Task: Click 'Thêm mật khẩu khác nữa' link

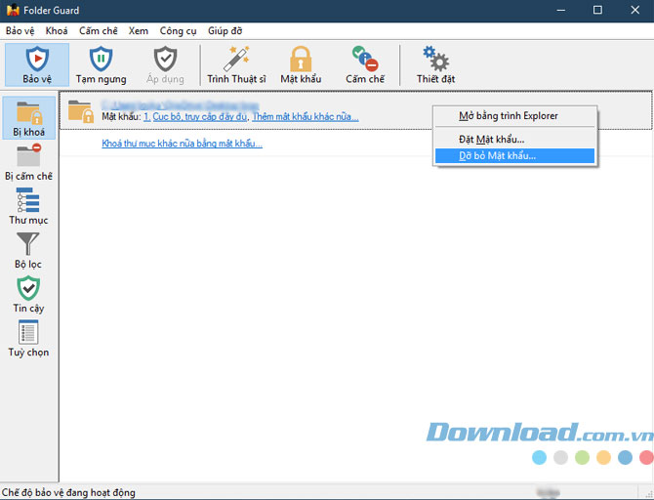Action: pyautogui.click(x=305, y=117)
